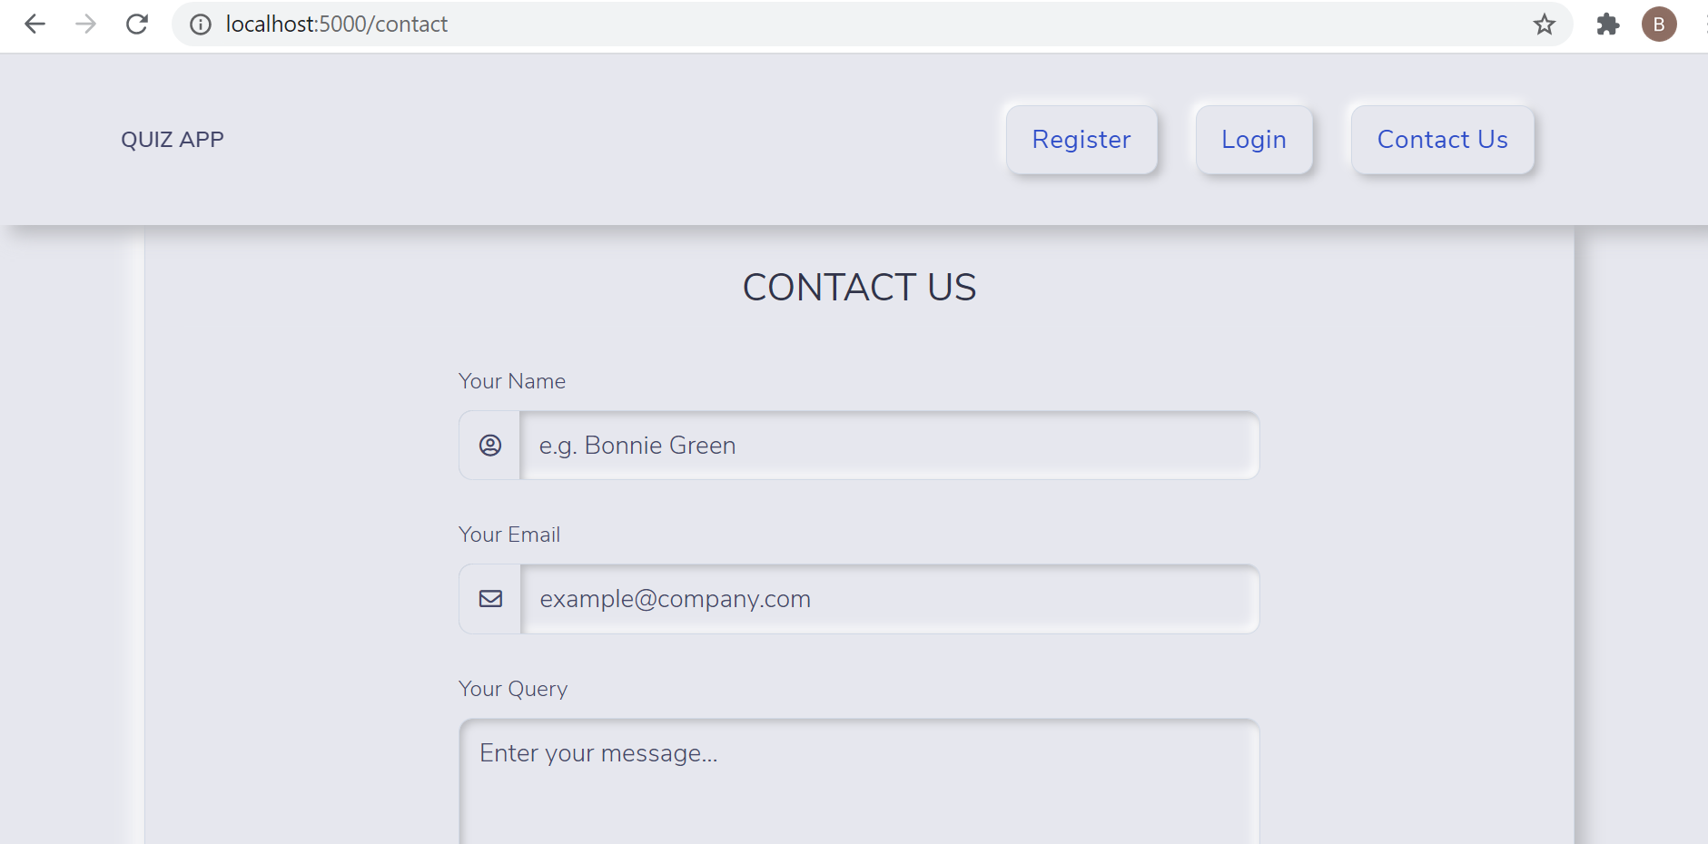Select the Contact Us navigation button
The height and width of the screenshot is (844, 1708).
click(x=1443, y=140)
